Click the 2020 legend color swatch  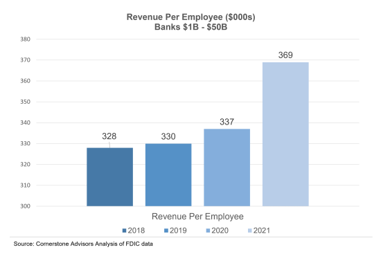coord(208,230)
